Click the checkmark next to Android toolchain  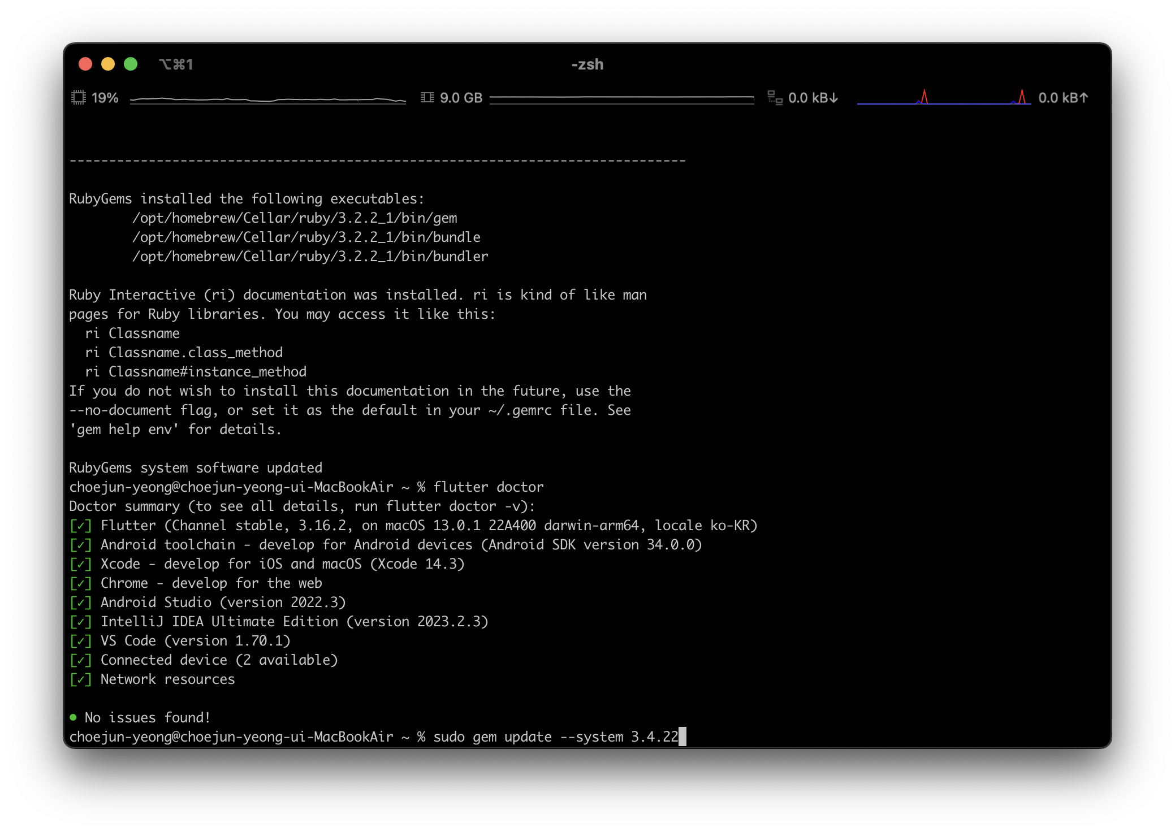point(80,545)
